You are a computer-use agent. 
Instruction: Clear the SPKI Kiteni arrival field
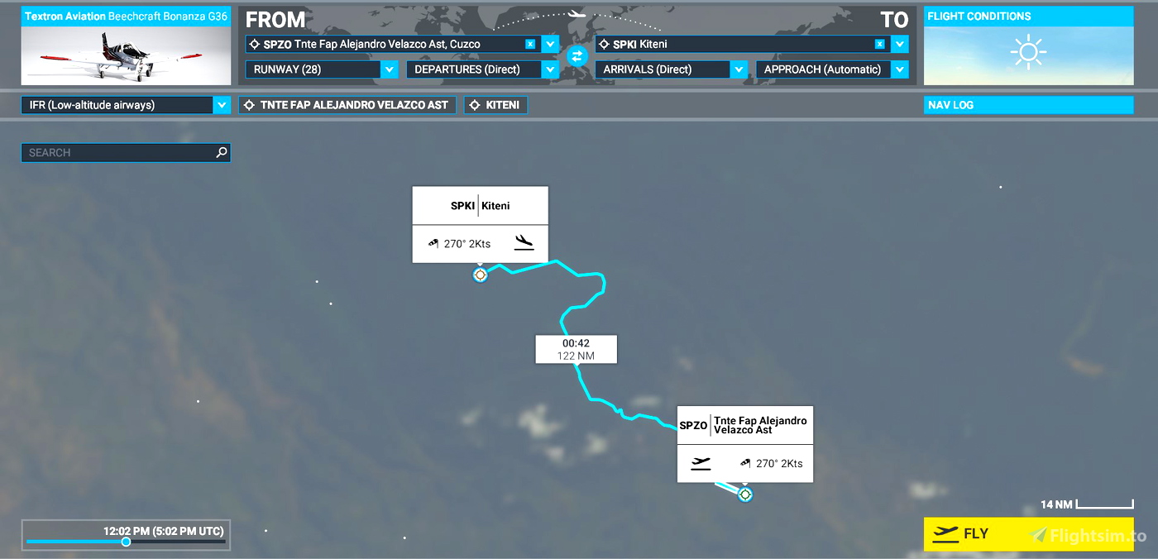tap(880, 44)
